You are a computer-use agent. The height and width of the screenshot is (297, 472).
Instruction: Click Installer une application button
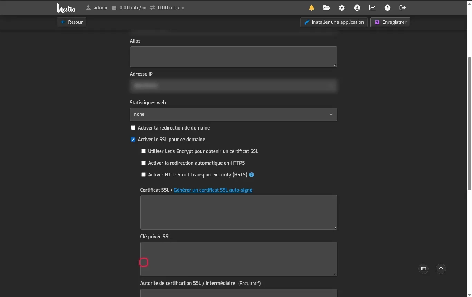pyautogui.click(x=334, y=22)
